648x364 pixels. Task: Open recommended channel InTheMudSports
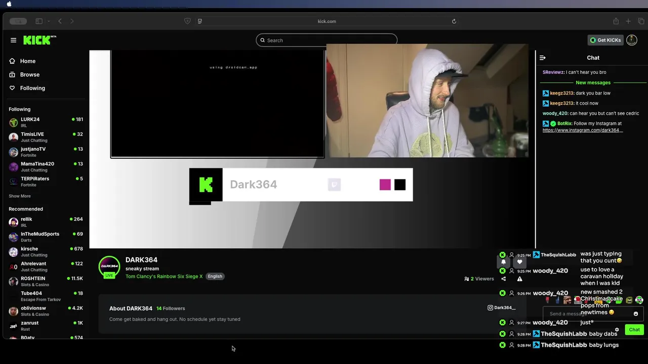(x=46, y=237)
